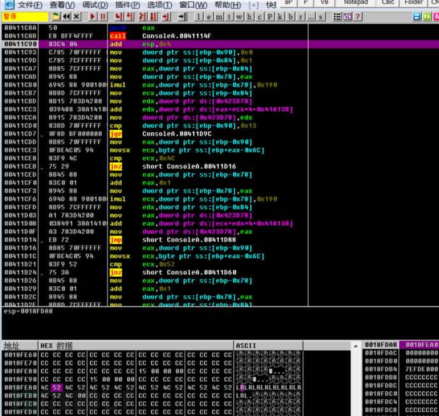
Task: Open the 插件(P) plugins menu
Action: coord(127,4)
